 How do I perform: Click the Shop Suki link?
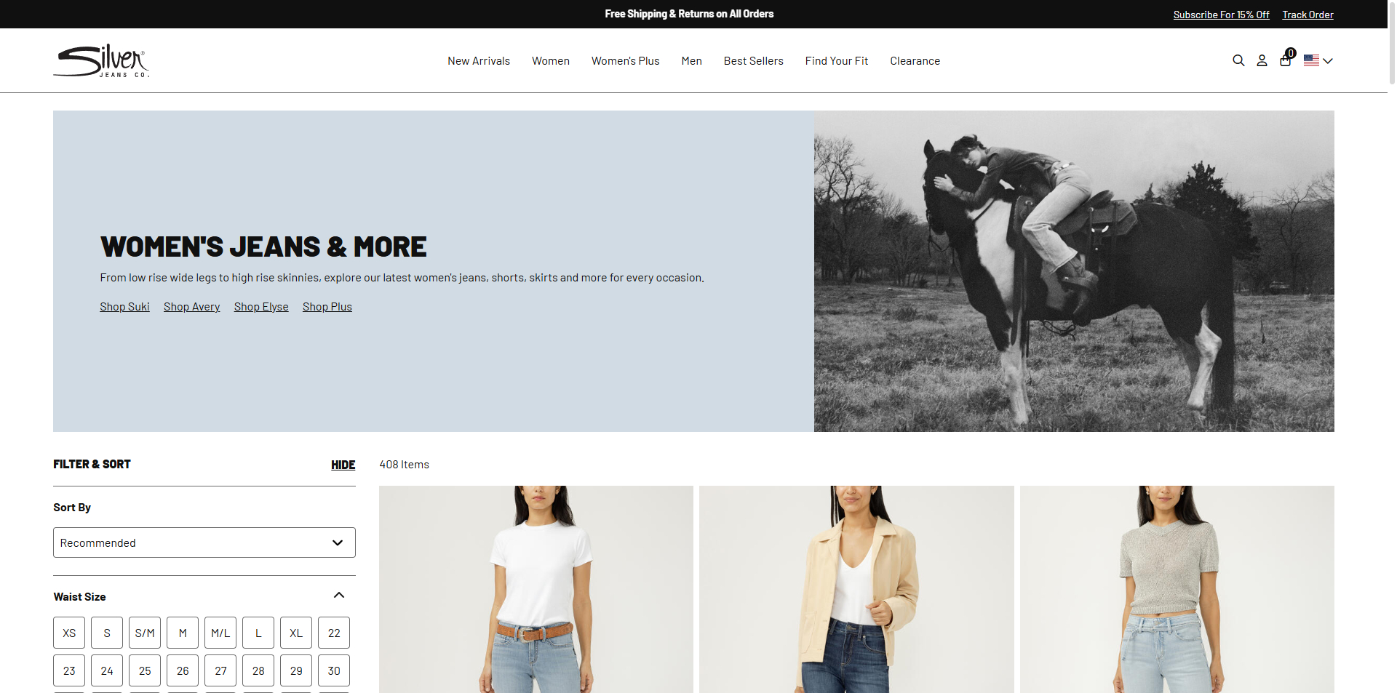tap(124, 306)
